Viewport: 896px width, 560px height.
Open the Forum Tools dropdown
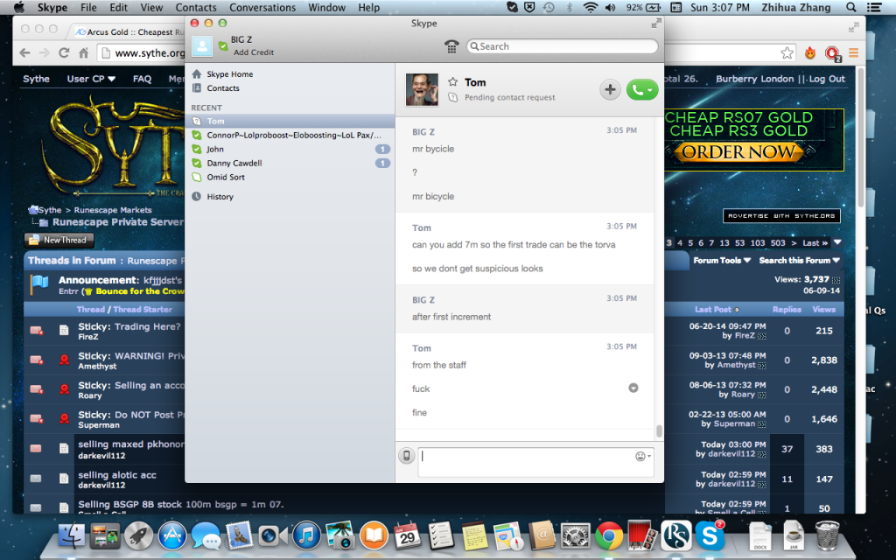point(722,260)
